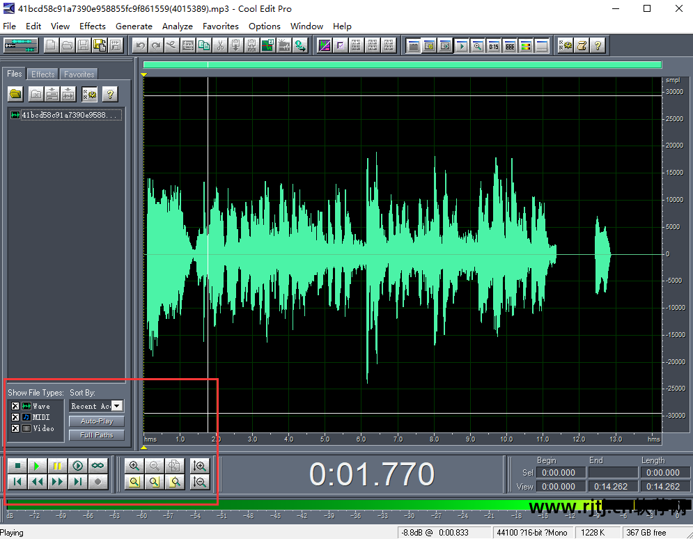Go to end transport button
The height and width of the screenshot is (539, 693).
(x=78, y=482)
